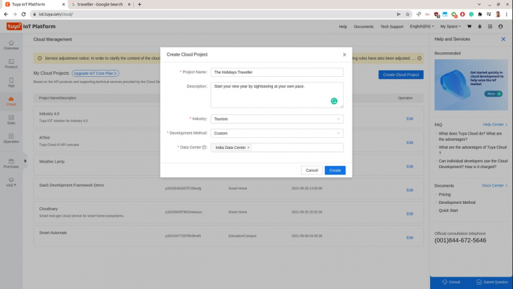Click the blue Create button in the dialog
The height and width of the screenshot is (289, 513).
[x=335, y=170]
